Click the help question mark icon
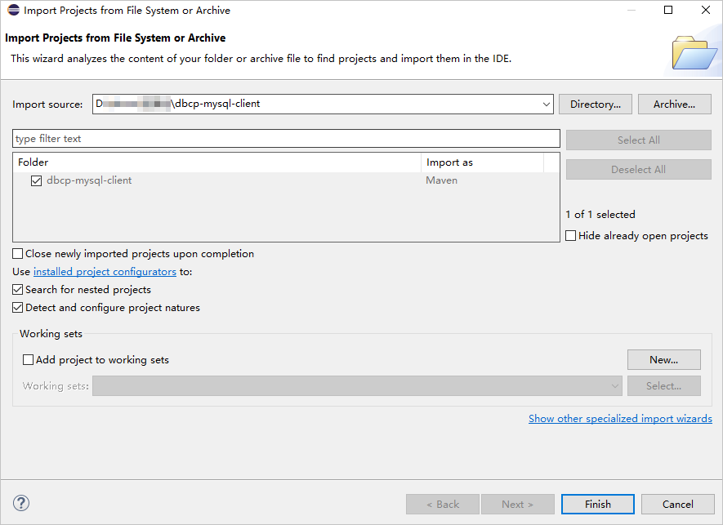 [22, 504]
